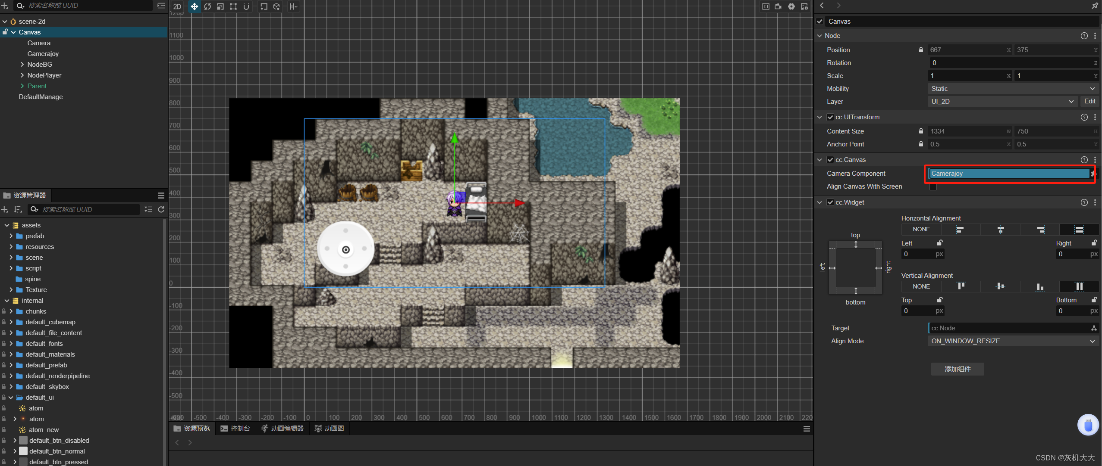1102x466 pixels.
Task: Click the hierarchy panel list menu icon
Action: pos(161,6)
